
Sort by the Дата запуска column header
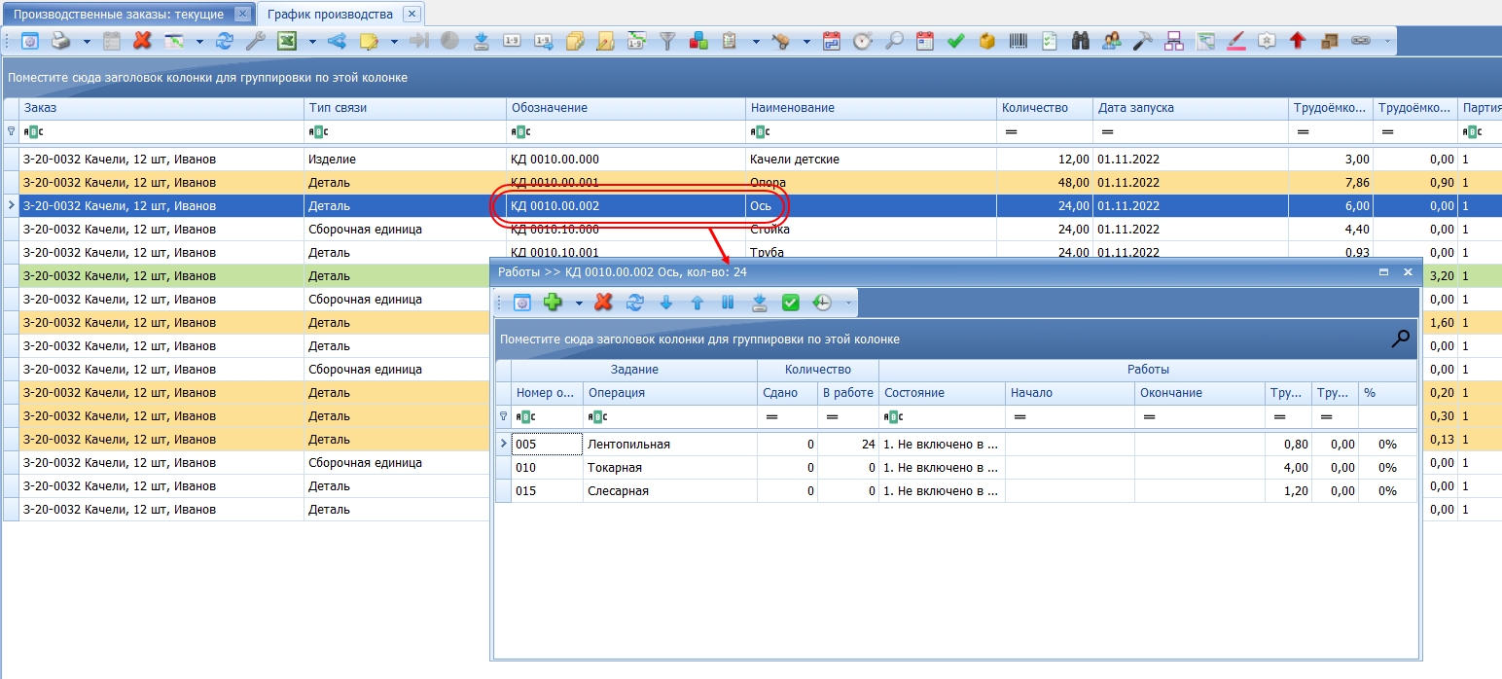tap(1191, 108)
